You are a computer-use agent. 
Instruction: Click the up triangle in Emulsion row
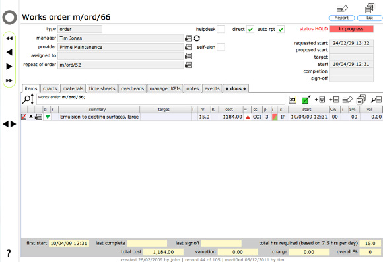[x=31, y=116]
